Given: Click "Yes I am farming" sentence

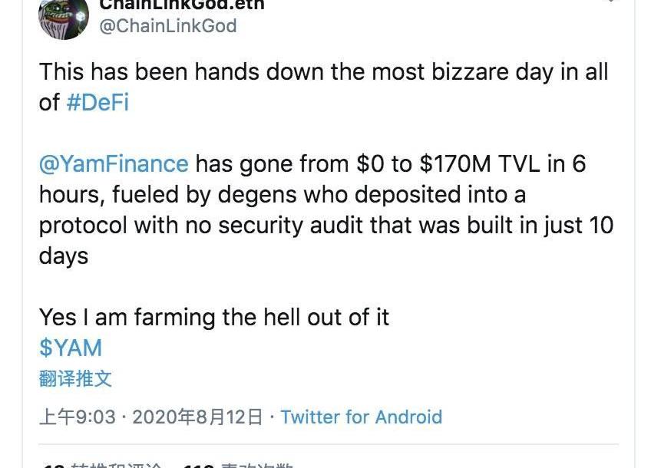Looking at the screenshot, I should point(132,317).
